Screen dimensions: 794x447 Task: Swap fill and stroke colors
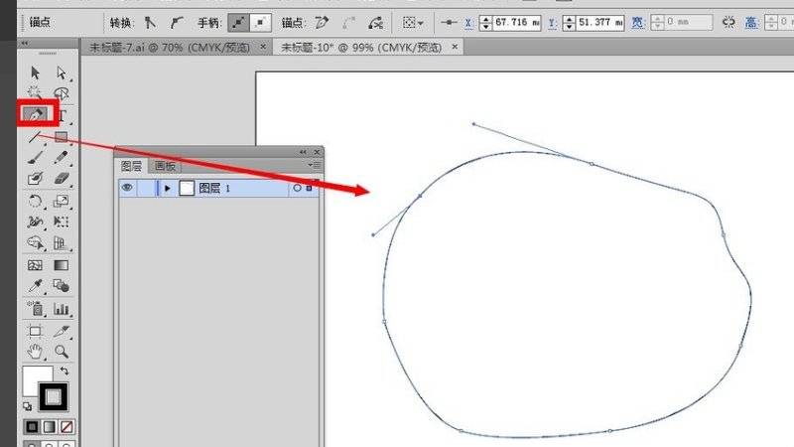65,371
